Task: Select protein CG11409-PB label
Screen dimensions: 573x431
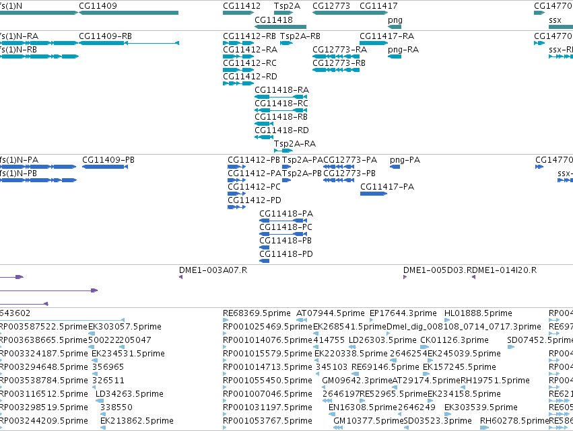Action: (x=108, y=160)
